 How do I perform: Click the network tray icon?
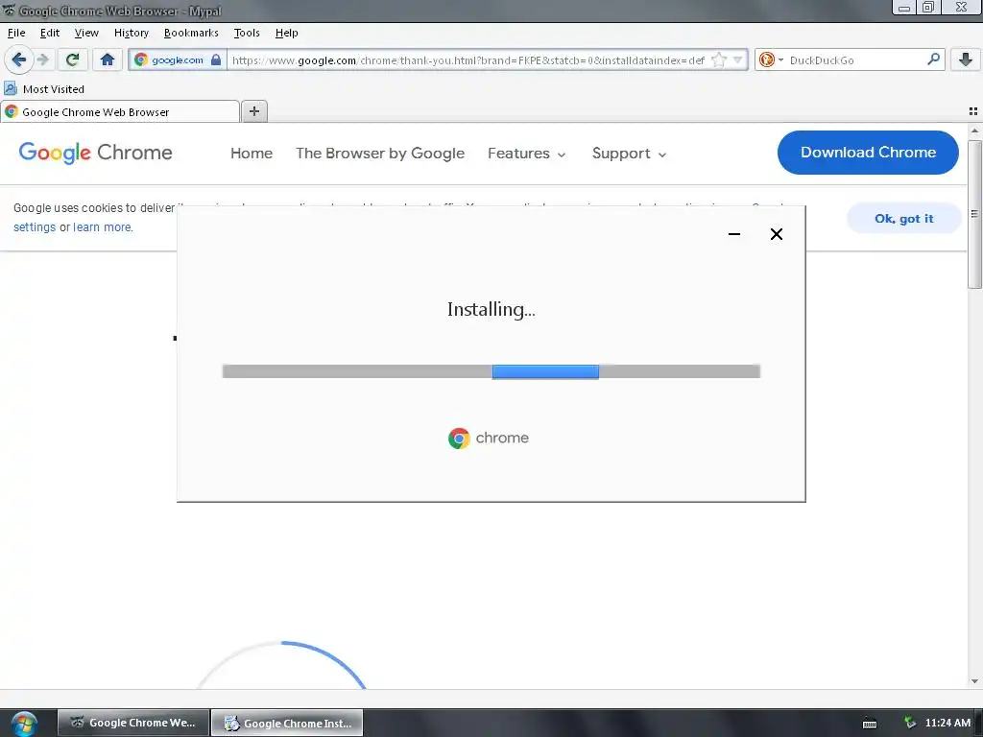coord(910,723)
